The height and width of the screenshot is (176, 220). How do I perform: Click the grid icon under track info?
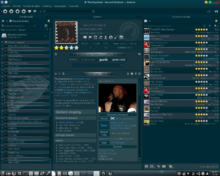tap(121, 37)
